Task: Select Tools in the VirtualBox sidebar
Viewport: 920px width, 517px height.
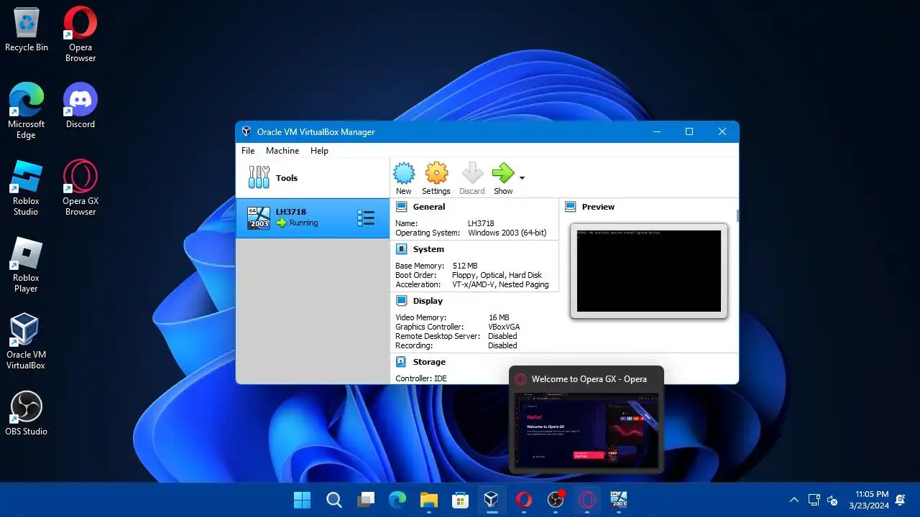Action: click(x=313, y=178)
